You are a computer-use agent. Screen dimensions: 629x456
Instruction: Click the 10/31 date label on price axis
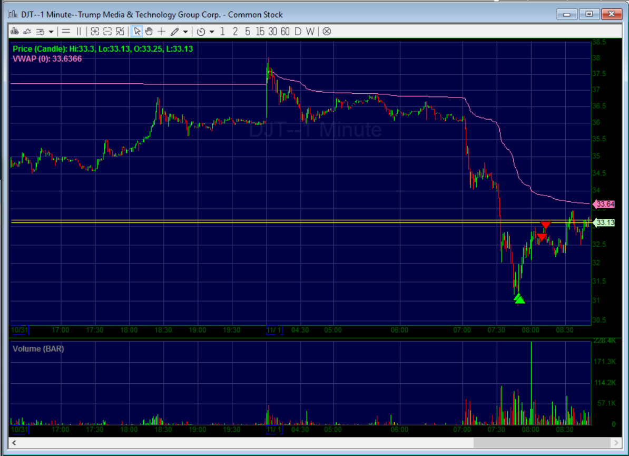(19, 331)
